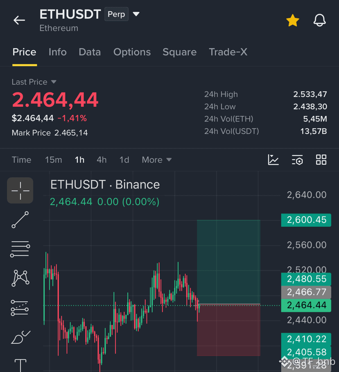Click the 2,410.22 price label
Viewport: 339px width, 372px height.
[x=306, y=339]
